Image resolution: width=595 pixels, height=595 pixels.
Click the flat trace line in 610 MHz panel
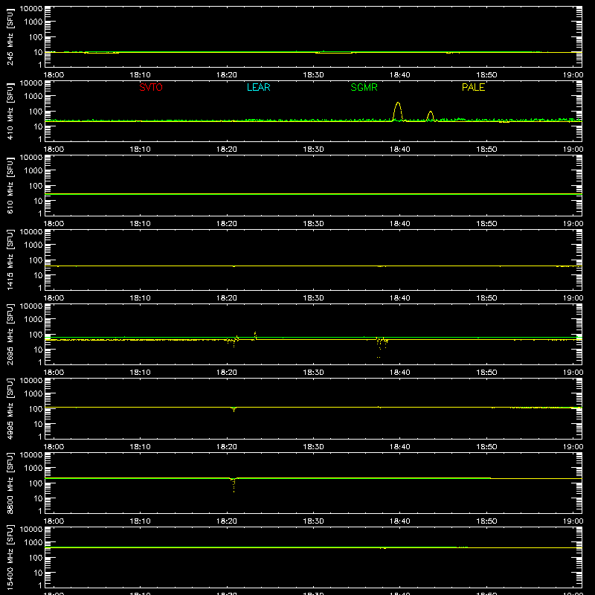[313, 194]
